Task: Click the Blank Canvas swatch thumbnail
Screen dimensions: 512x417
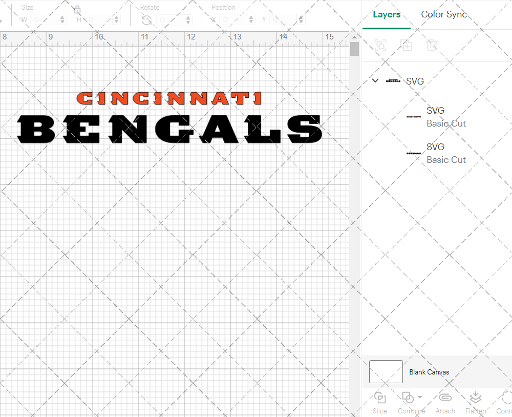Action: (x=386, y=372)
